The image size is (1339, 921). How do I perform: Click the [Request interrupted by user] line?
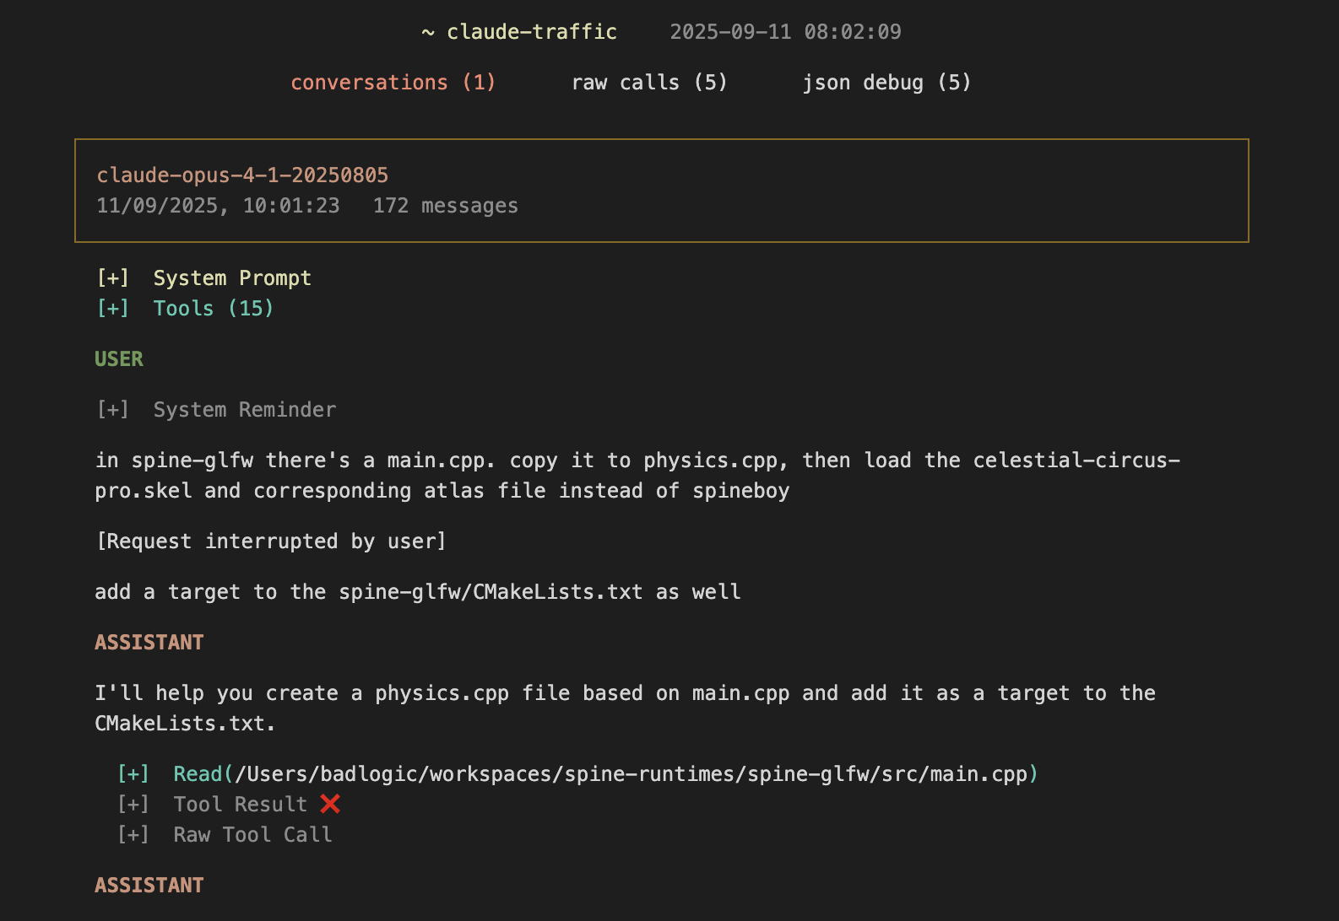(270, 541)
